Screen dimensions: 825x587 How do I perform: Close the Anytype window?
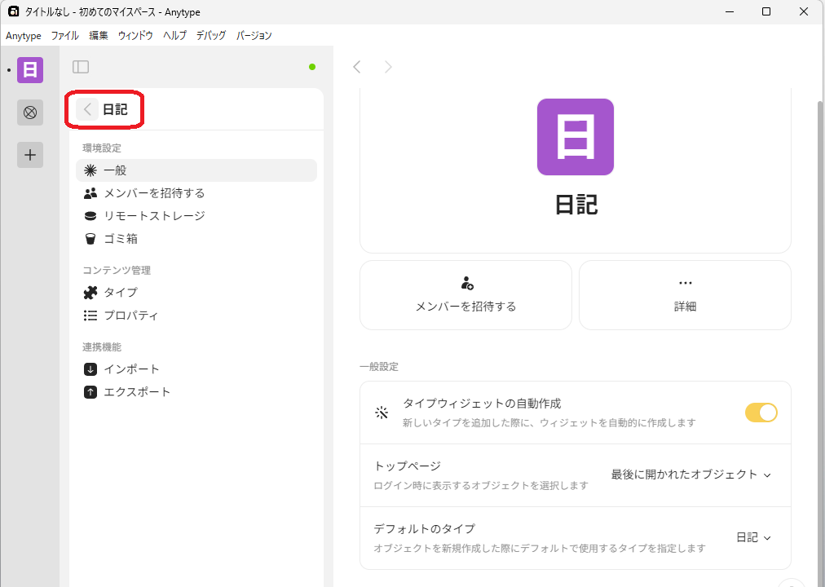[x=804, y=11]
